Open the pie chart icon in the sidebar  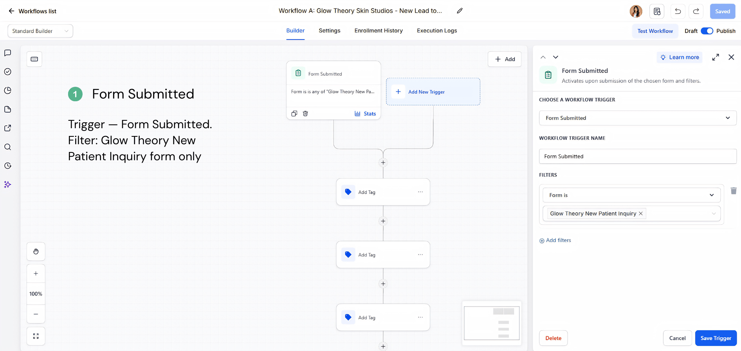pos(7,90)
